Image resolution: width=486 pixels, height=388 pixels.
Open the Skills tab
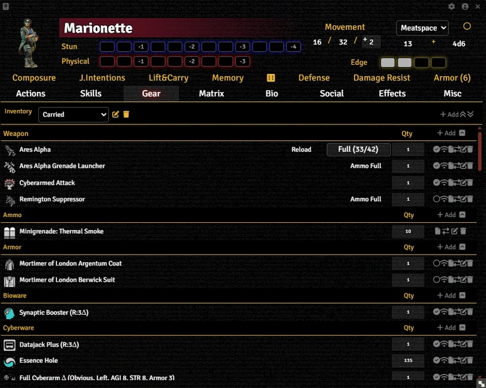pyautogui.click(x=91, y=93)
